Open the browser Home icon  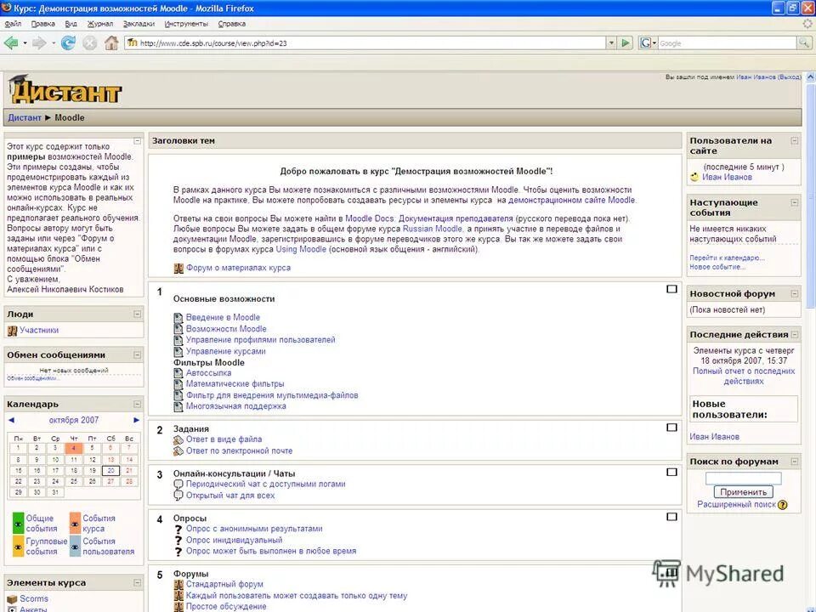[x=111, y=42]
